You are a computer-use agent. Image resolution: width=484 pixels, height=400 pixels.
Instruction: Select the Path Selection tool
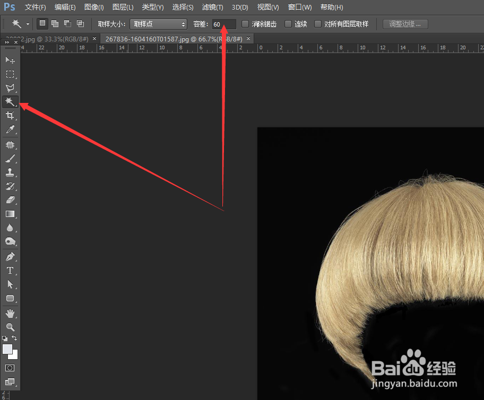(x=10, y=284)
